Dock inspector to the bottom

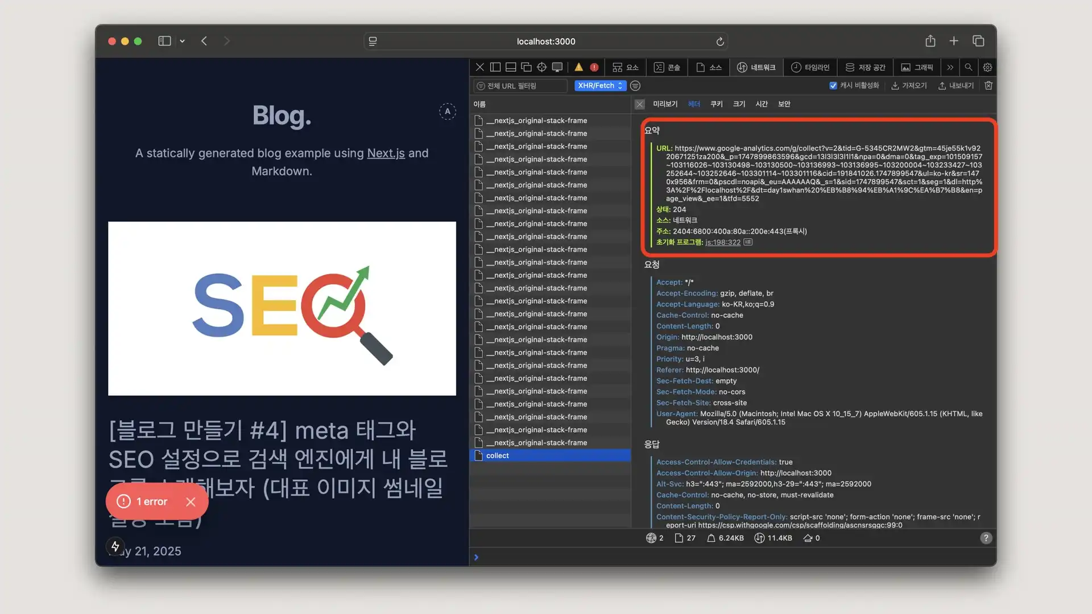pyautogui.click(x=511, y=67)
